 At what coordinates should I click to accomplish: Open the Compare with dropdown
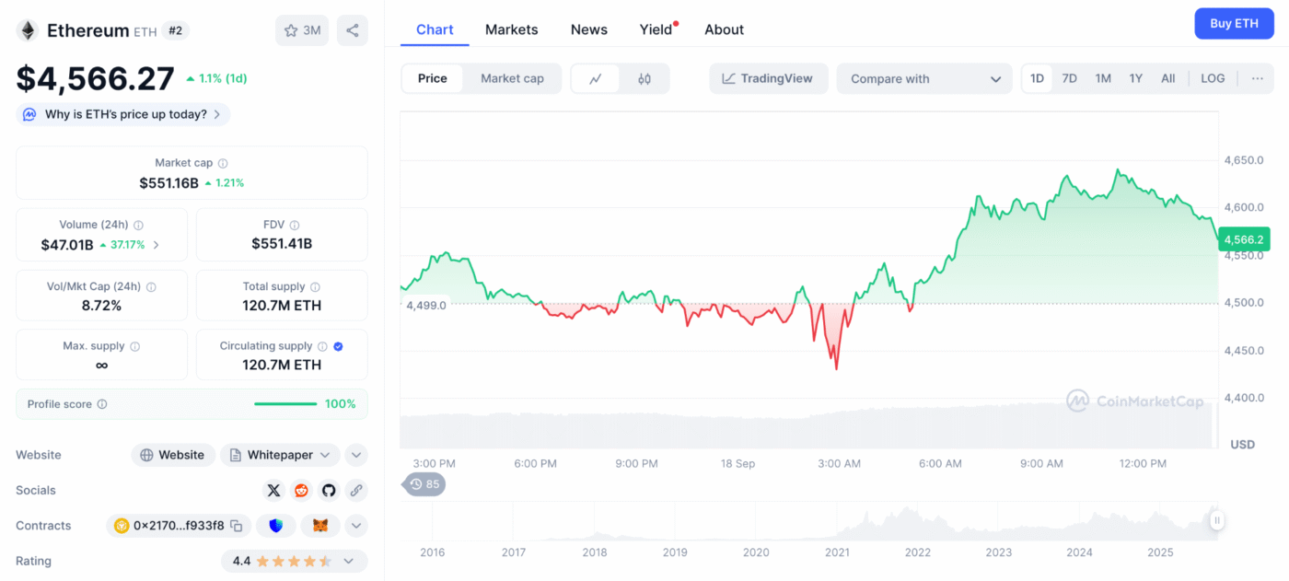tap(924, 78)
